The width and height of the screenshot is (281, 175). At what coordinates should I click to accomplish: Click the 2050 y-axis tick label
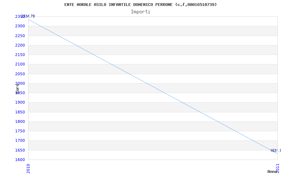[20, 74]
